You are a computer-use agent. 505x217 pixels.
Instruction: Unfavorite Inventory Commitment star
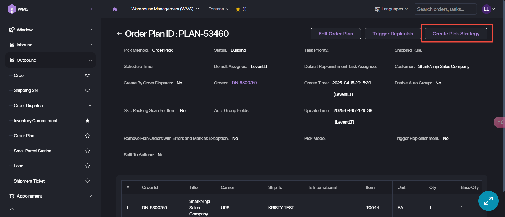tap(88, 121)
